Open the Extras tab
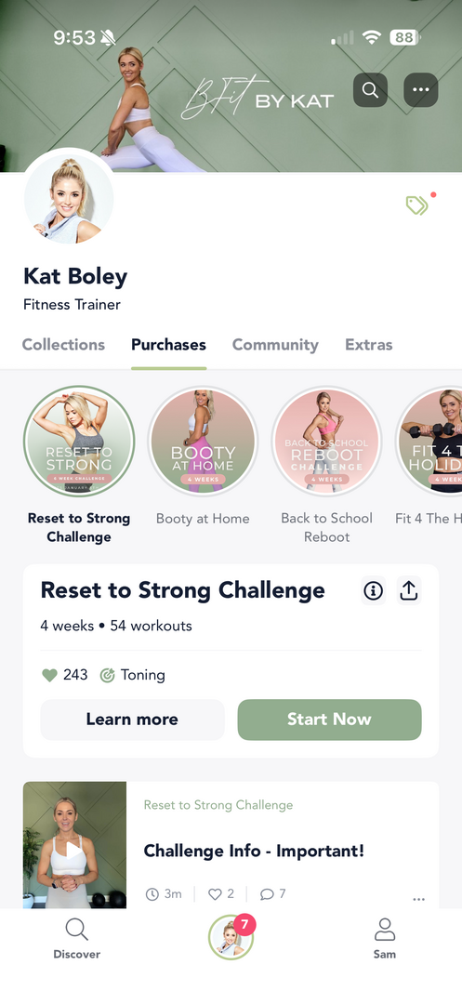The width and height of the screenshot is (462, 1004). click(x=368, y=345)
